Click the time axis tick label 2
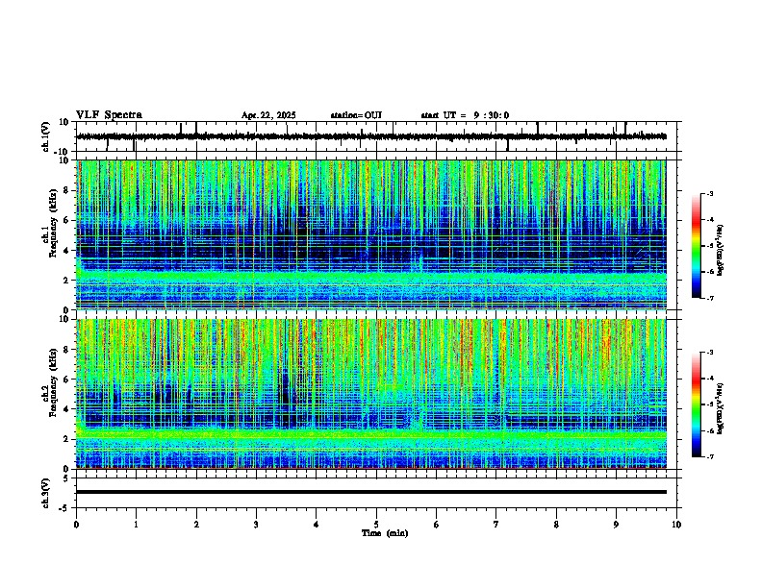The image size is (762, 588). (x=196, y=525)
